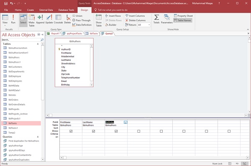Screen dimensions: 251x166
Task: Open the Parameters dialog icon
Action: [x=166, y=19]
